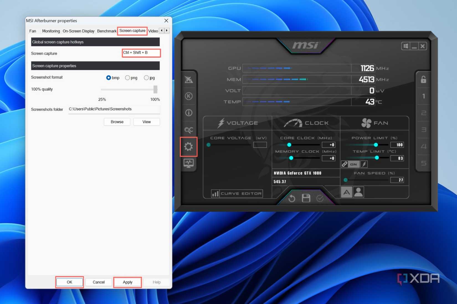The image size is (457, 304).
Task: Select bmp screenshot format
Action: click(109, 78)
